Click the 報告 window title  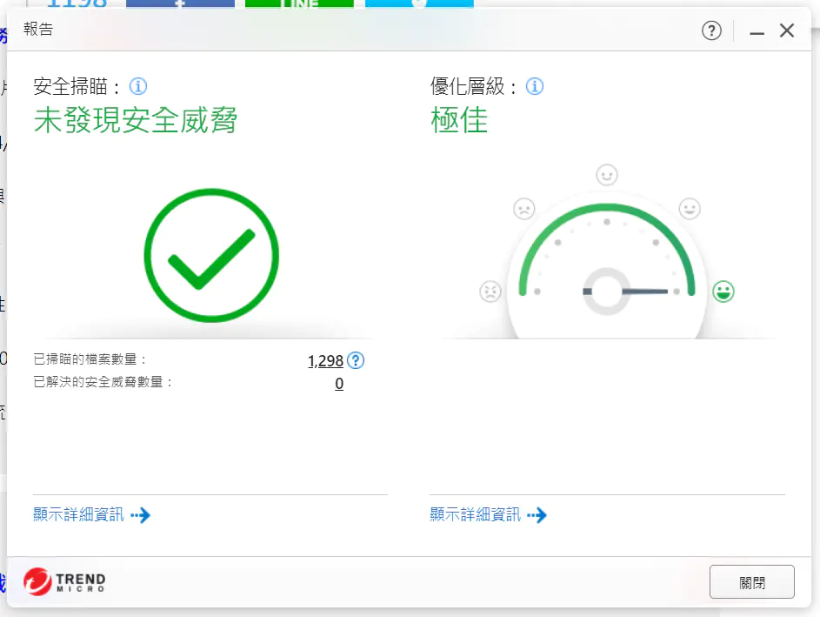(x=38, y=30)
